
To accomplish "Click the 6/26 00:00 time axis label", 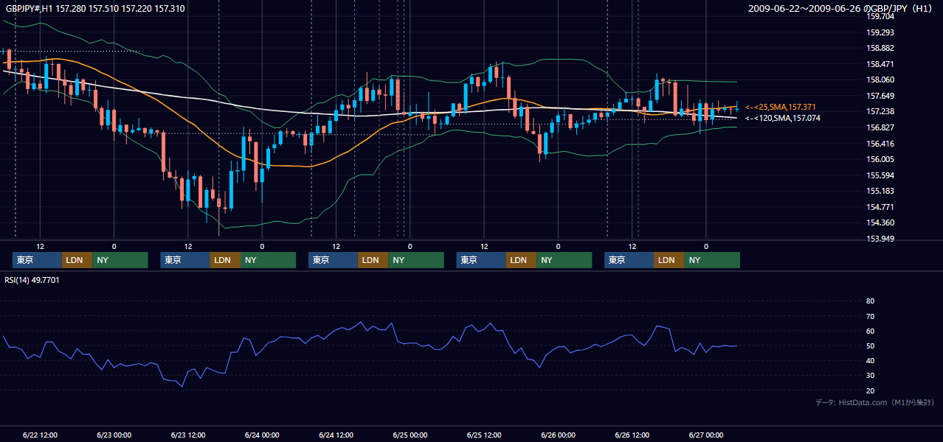I will [558, 435].
